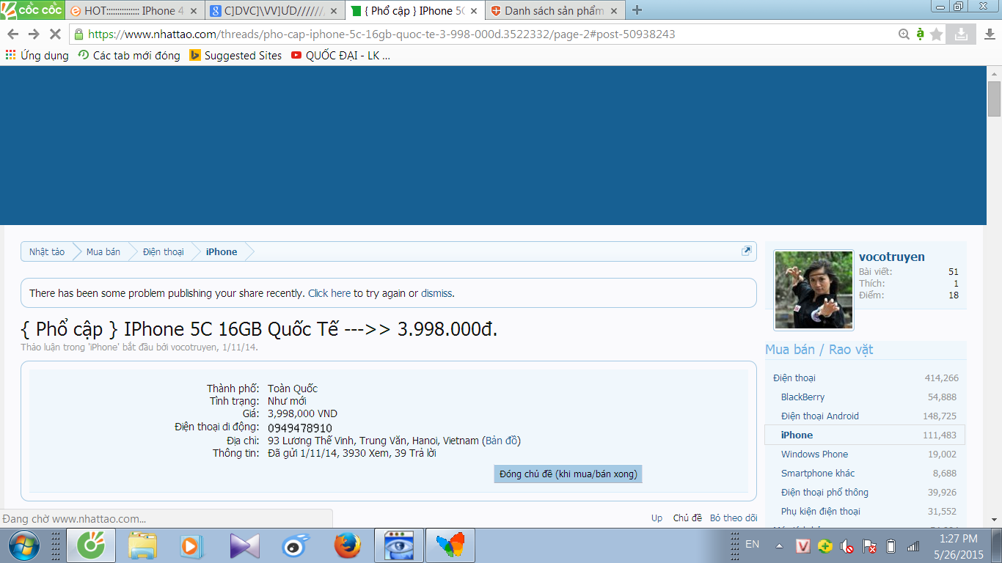Image resolution: width=1002 pixels, height=563 pixels.
Task: Stop loading the page
Action: (54, 34)
